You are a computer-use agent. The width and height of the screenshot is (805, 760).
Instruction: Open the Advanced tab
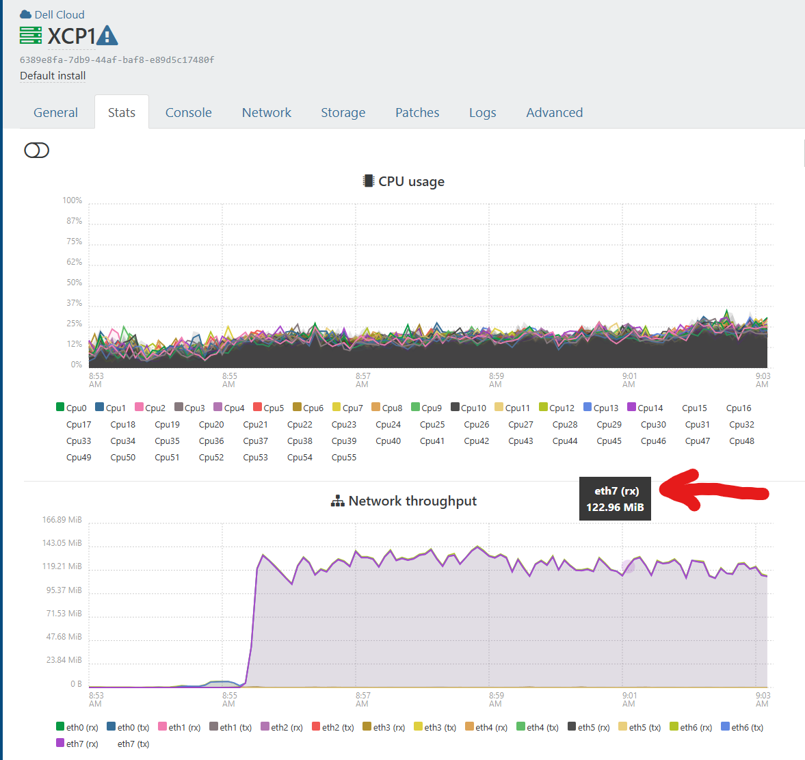point(554,113)
